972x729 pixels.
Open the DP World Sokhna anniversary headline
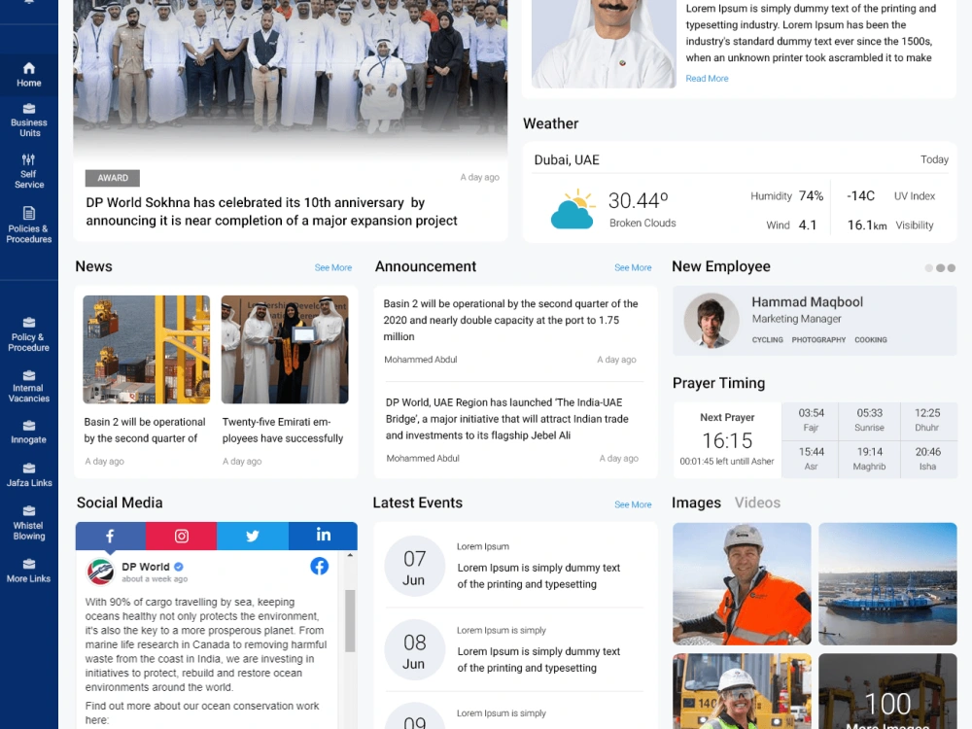click(271, 211)
